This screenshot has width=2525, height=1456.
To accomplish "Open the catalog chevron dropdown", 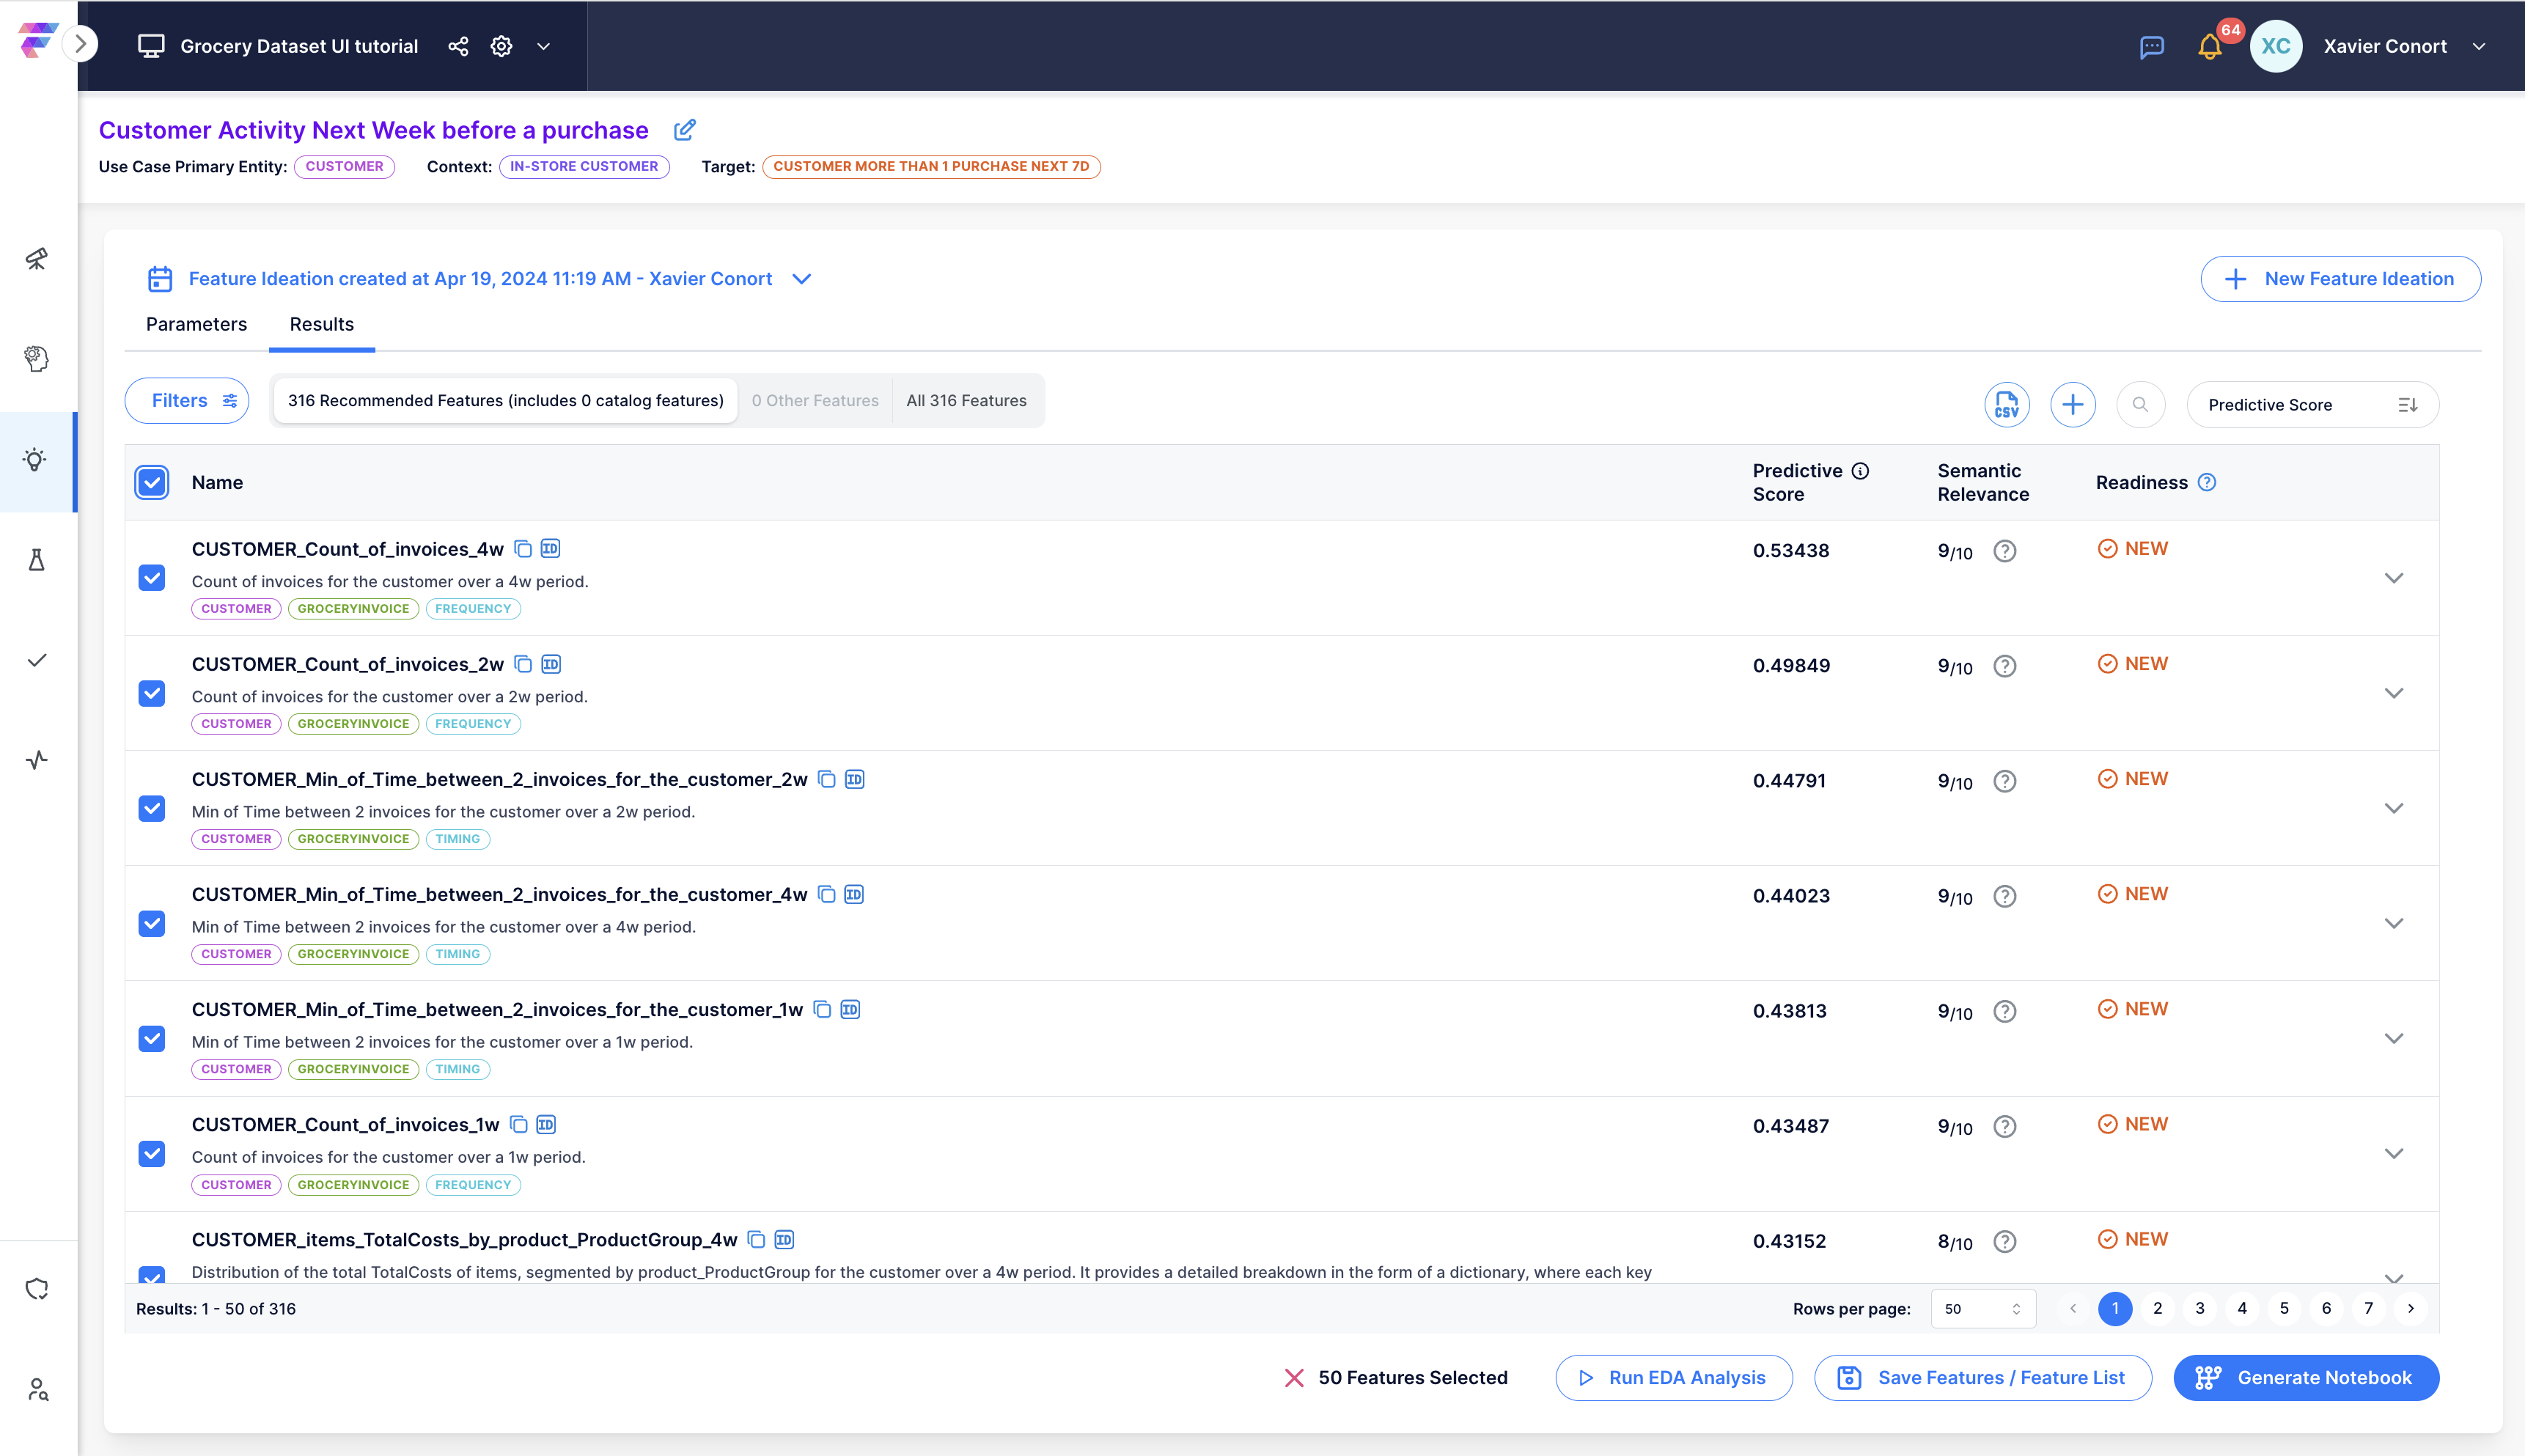I will pyautogui.click(x=543, y=46).
